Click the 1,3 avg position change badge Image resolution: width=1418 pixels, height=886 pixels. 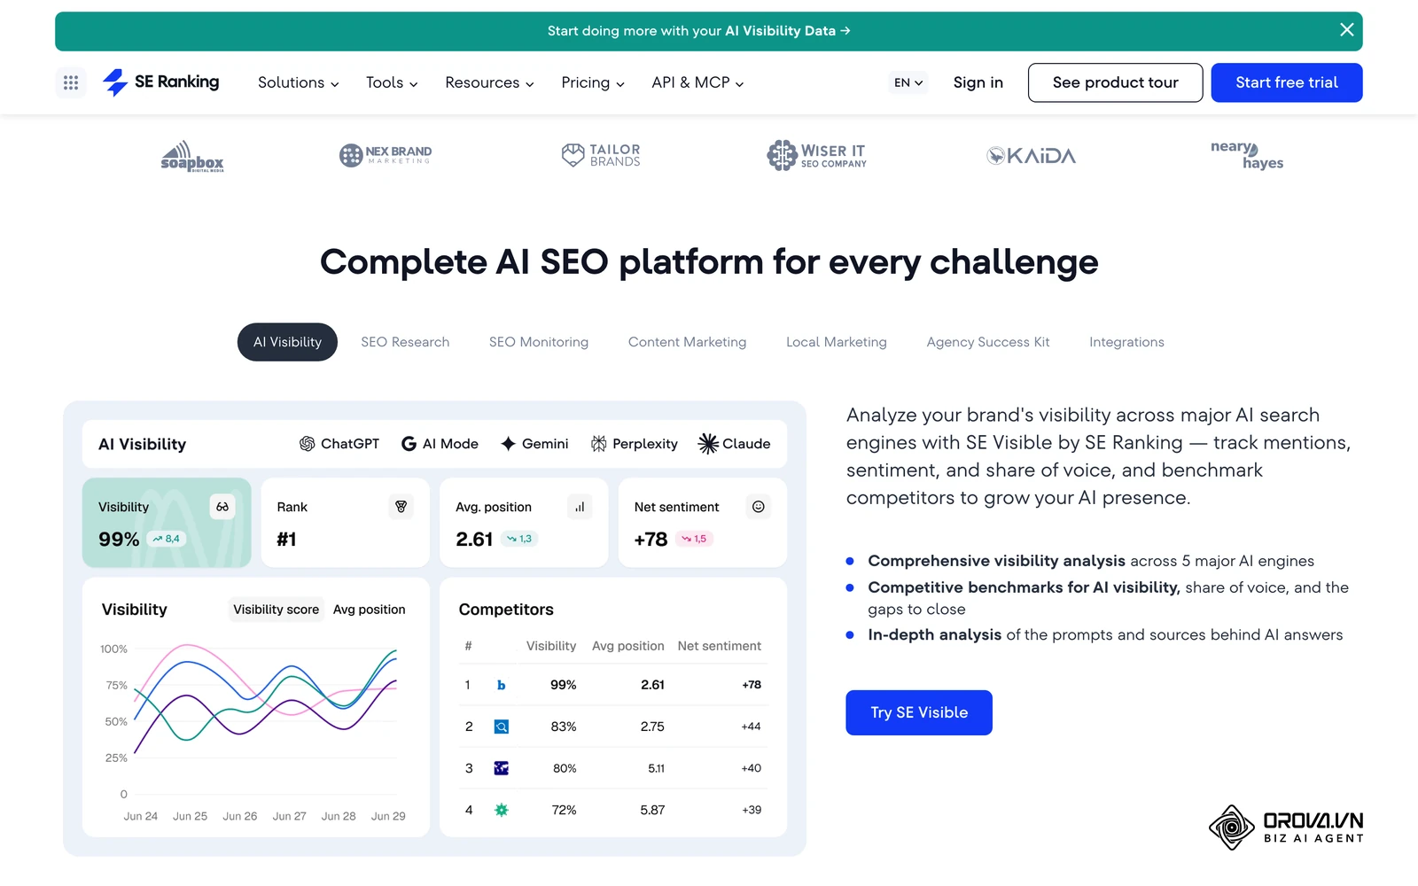519,539
